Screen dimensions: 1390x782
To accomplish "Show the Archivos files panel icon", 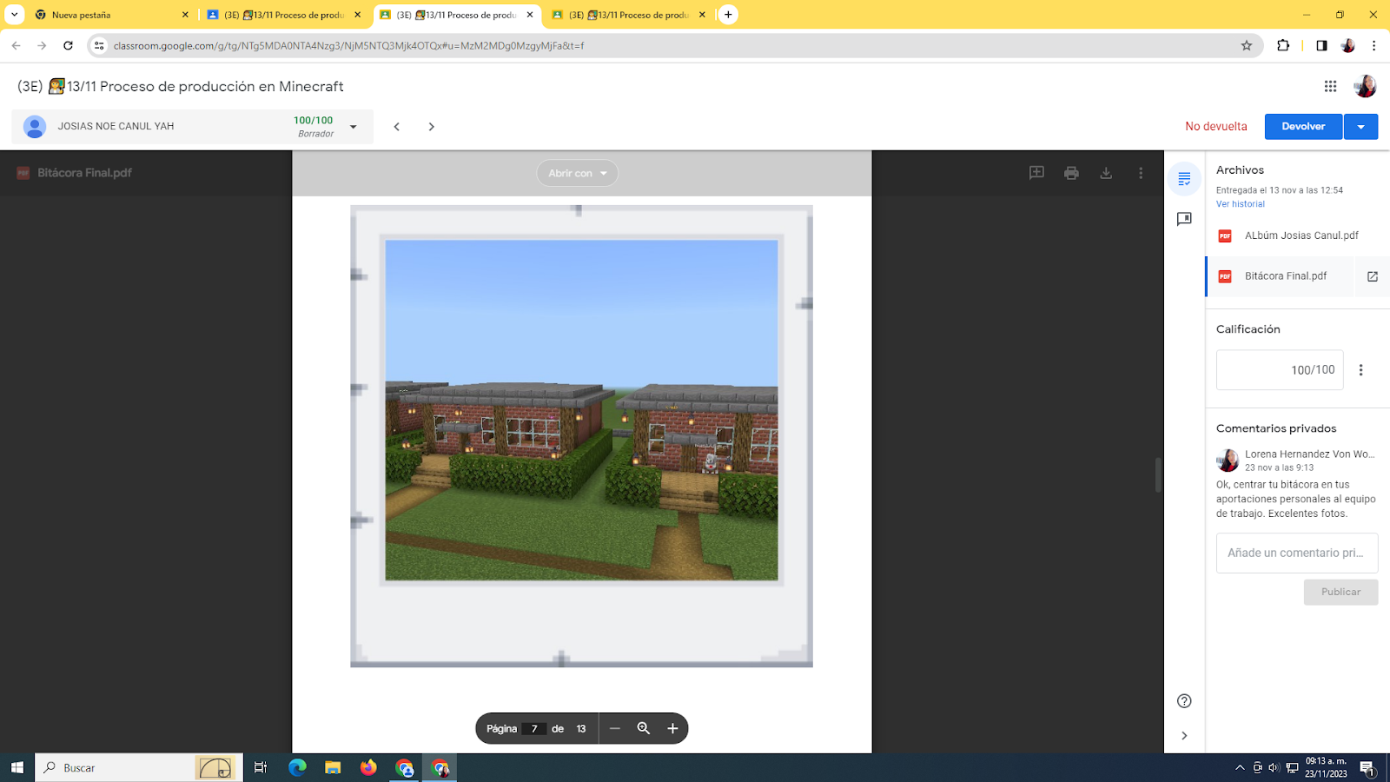I will [x=1184, y=179].
